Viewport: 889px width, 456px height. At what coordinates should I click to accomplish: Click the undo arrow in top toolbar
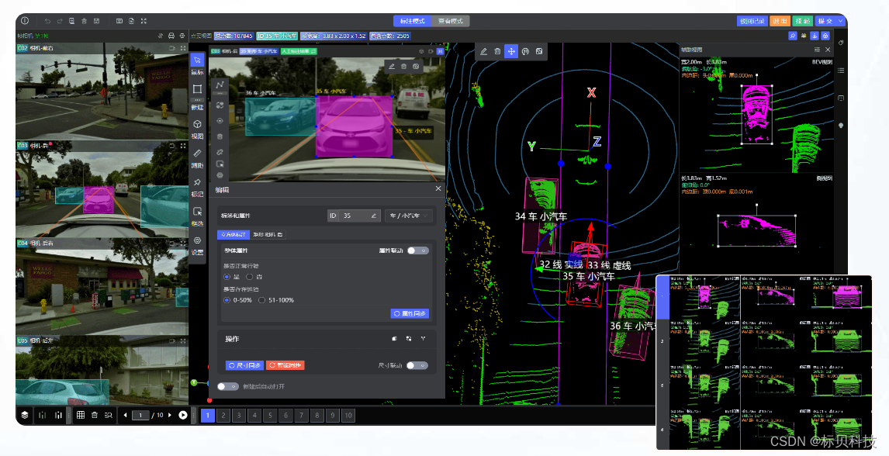pyautogui.click(x=47, y=21)
